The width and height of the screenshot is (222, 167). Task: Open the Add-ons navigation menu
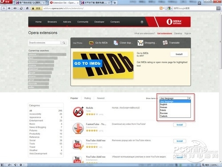[x=67, y=22]
